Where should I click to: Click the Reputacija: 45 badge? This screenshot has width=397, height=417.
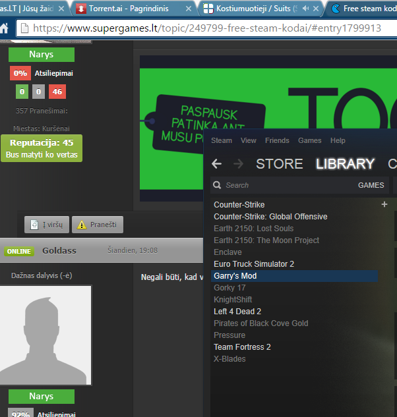42,148
